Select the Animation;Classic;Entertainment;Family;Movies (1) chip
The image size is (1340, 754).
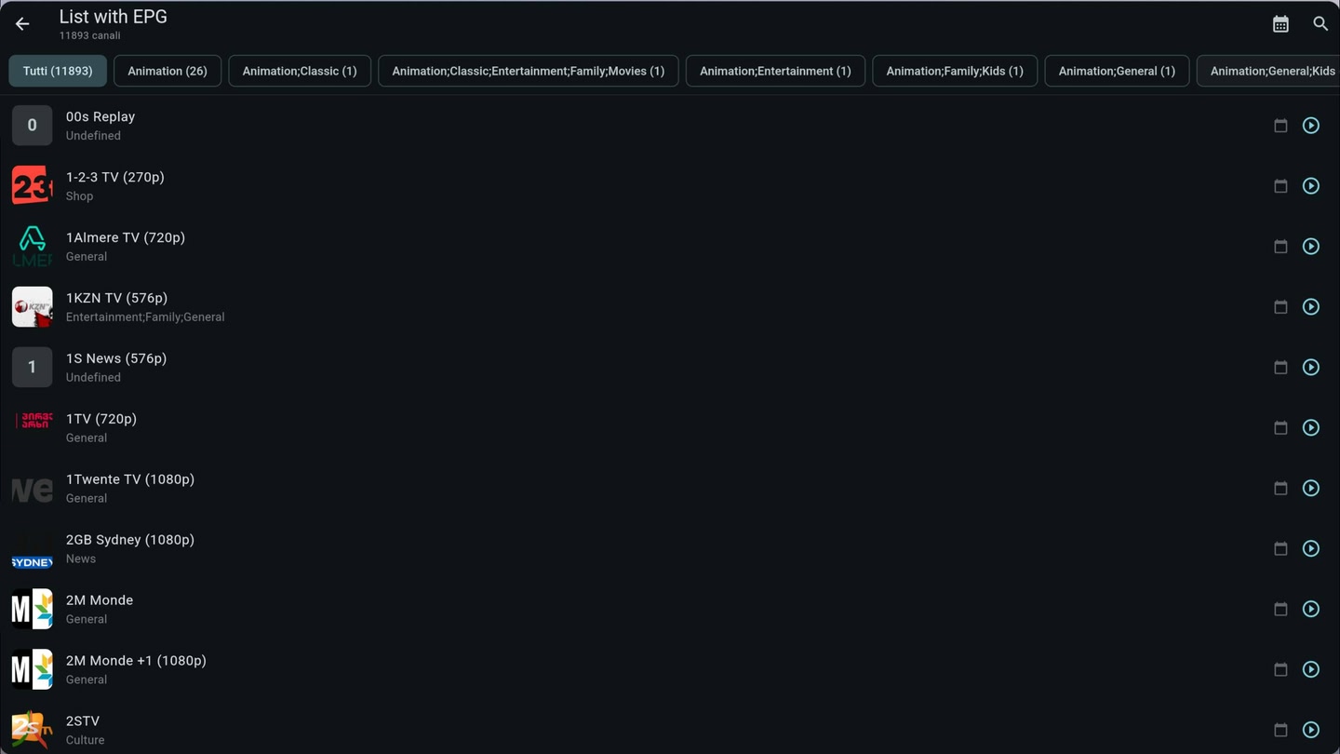(529, 71)
